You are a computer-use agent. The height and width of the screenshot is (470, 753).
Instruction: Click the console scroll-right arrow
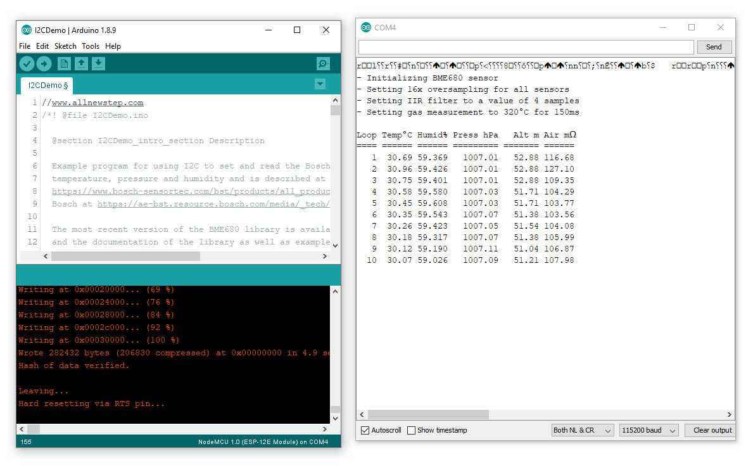point(325,429)
